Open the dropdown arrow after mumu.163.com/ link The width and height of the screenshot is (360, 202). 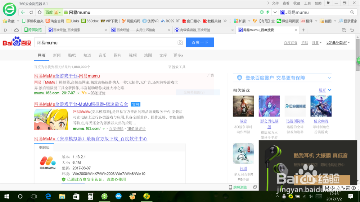[104, 129]
